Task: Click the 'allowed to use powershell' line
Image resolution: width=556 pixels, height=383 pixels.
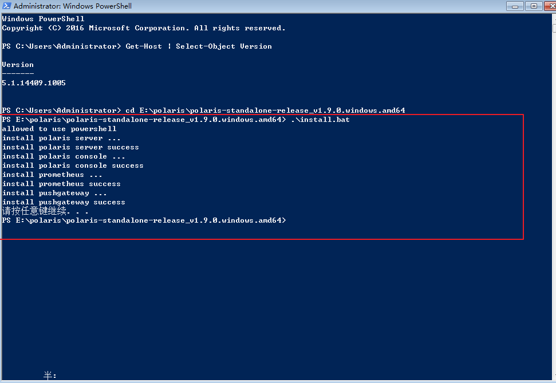Action: pyautogui.click(x=60, y=129)
